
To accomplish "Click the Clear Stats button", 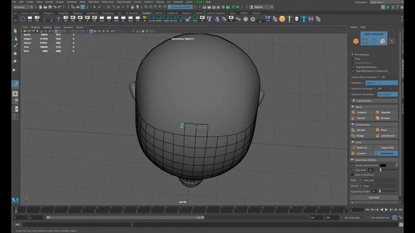I will [x=374, y=197].
